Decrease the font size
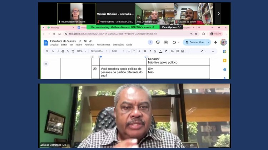Screen dimensions: 268x150 click(x=129, y=51)
